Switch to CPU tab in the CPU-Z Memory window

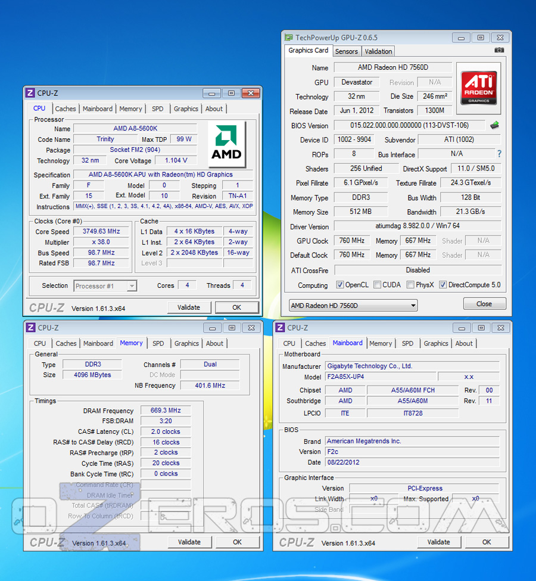point(40,343)
